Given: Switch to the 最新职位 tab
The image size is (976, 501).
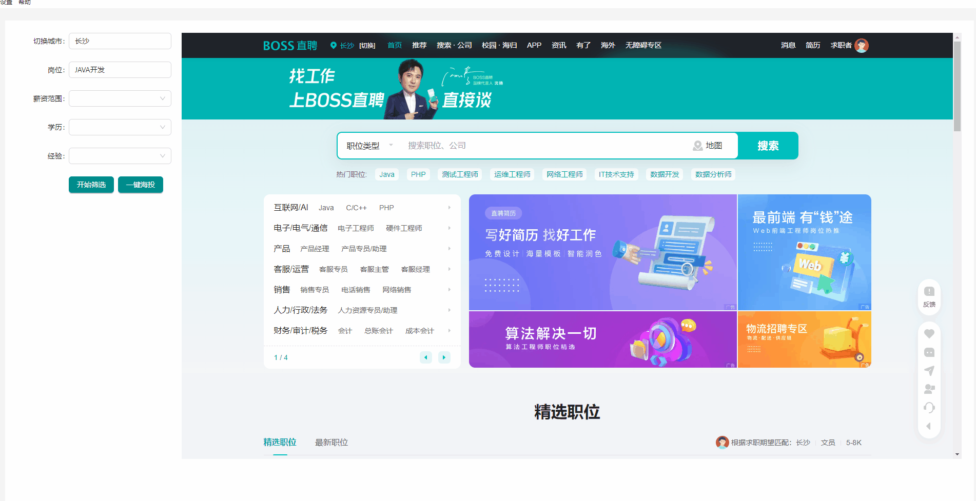Looking at the screenshot, I should [x=331, y=442].
